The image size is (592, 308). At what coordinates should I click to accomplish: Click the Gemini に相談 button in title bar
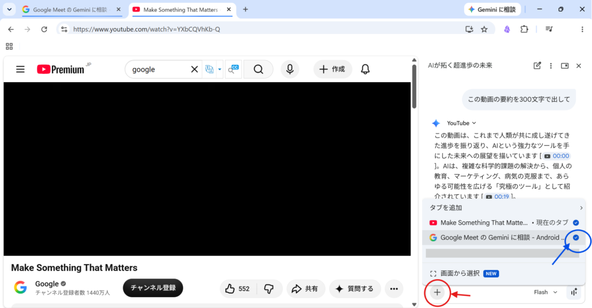click(x=493, y=9)
